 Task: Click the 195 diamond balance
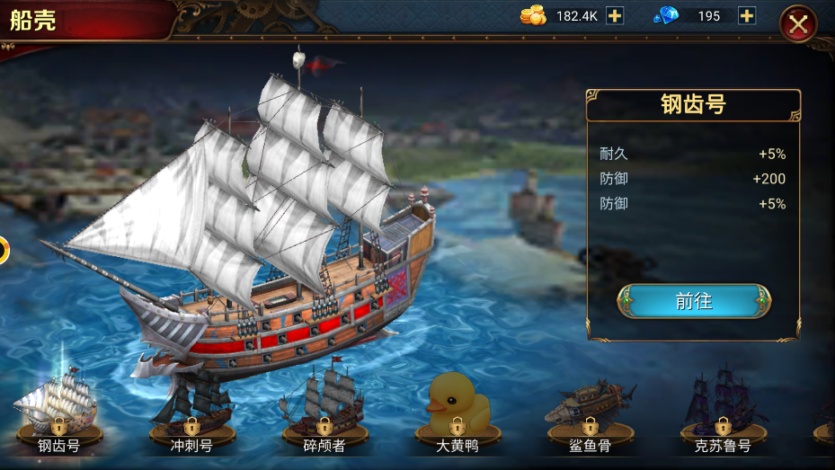(x=709, y=16)
